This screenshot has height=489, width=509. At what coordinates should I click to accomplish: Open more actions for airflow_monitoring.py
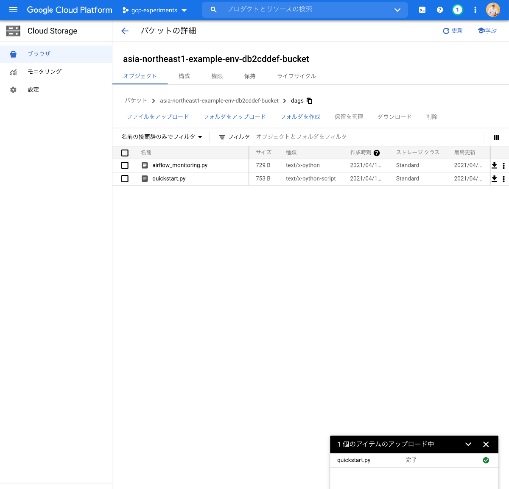(x=503, y=166)
